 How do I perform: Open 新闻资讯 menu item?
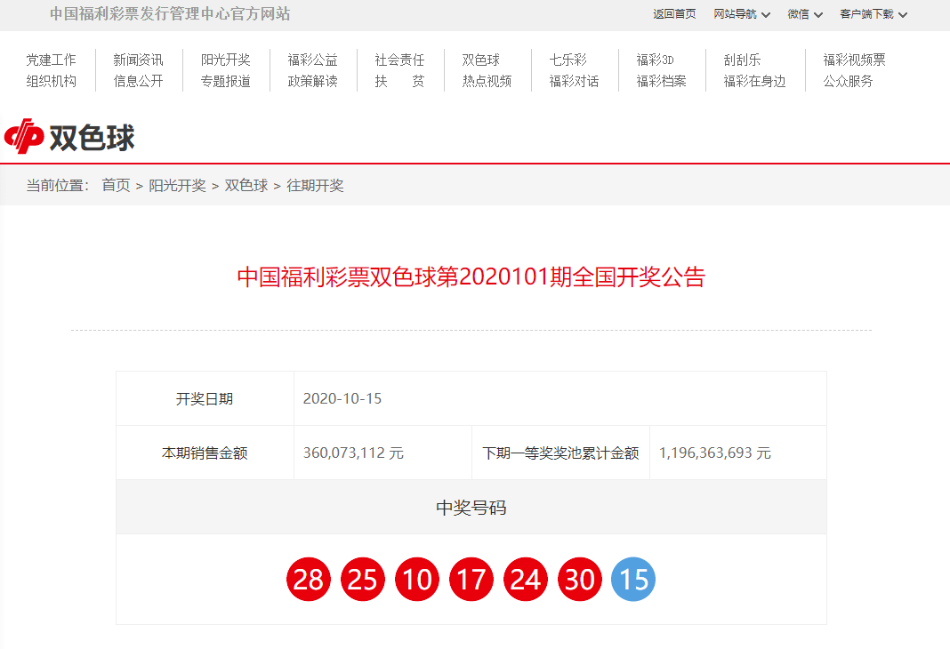click(138, 60)
